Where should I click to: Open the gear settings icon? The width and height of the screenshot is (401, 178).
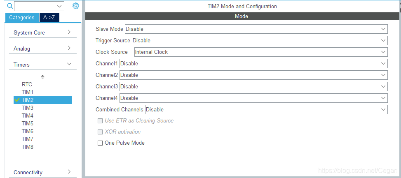click(x=76, y=6)
